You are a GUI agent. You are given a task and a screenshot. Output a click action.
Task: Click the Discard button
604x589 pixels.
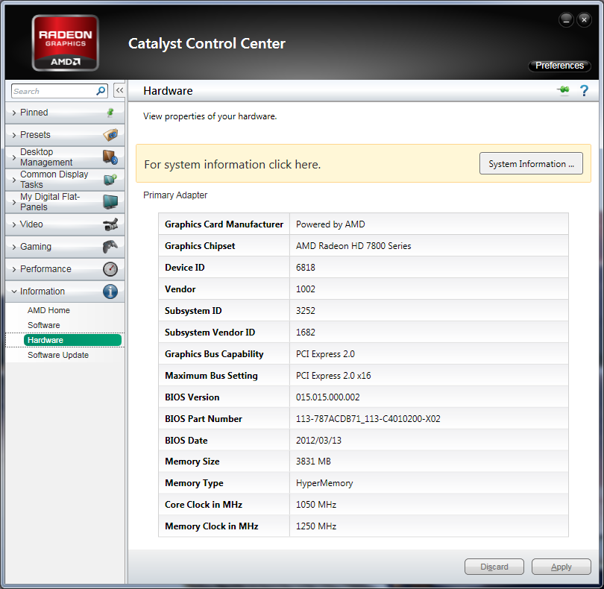pyautogui.click(x=494, y=567)
